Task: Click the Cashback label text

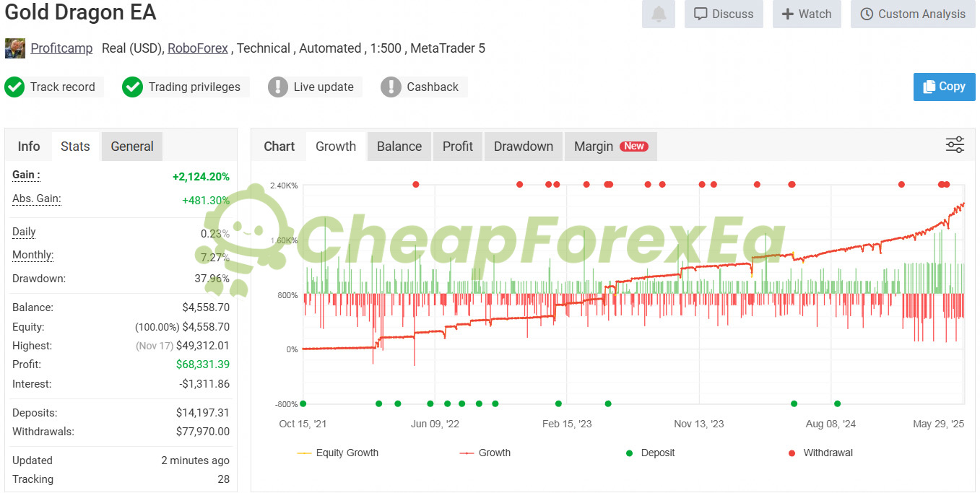Action: click(433, 87)
